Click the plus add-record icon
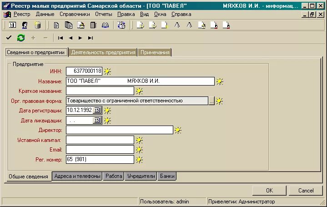Screen dimensions: 327x207 pyautogui.click(x=33, y=38)
